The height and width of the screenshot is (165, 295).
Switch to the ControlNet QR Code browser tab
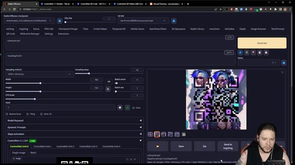93,4
